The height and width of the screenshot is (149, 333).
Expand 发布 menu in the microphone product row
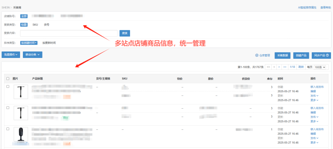(x=314, y=138)
